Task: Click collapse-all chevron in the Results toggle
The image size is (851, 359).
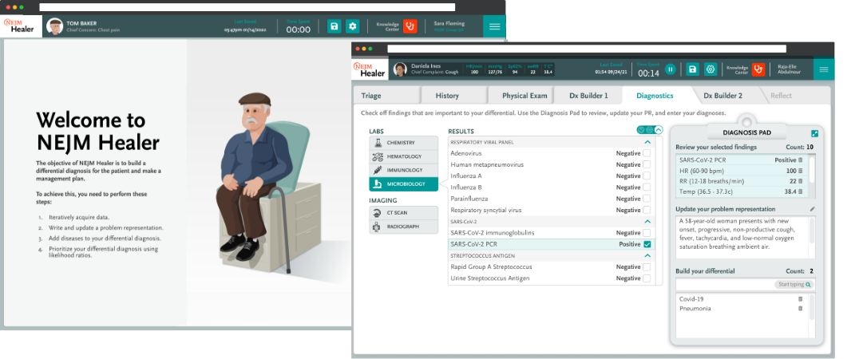Action: pyautogui.click(x=659, y=129)
